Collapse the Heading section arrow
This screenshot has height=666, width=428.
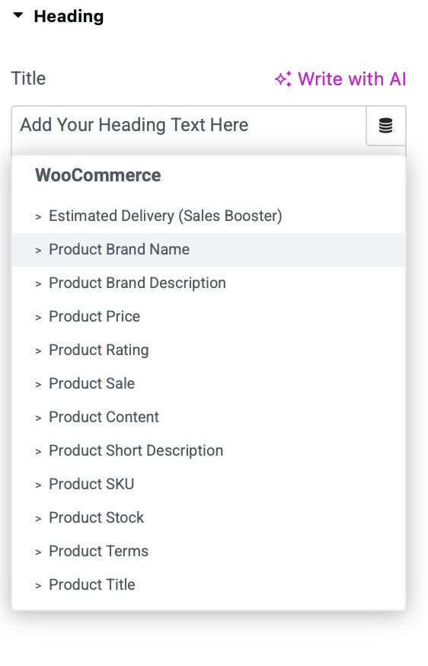[18, 15]
